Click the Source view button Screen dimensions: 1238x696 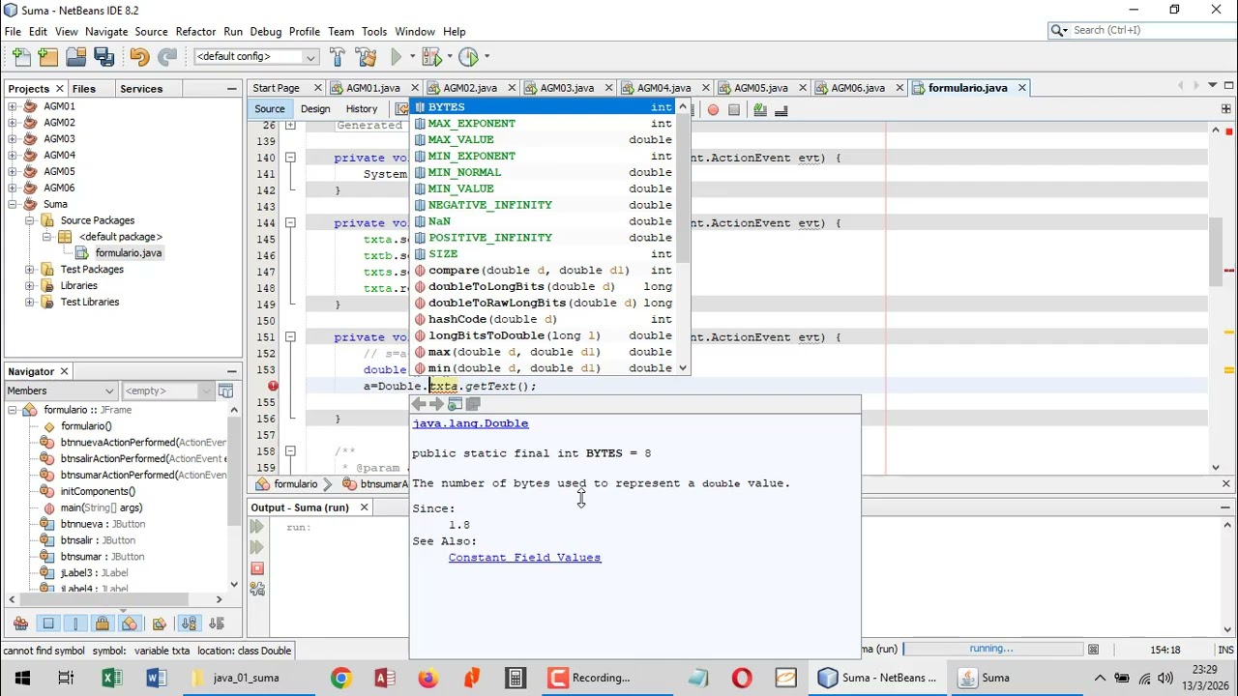[270, 109]
